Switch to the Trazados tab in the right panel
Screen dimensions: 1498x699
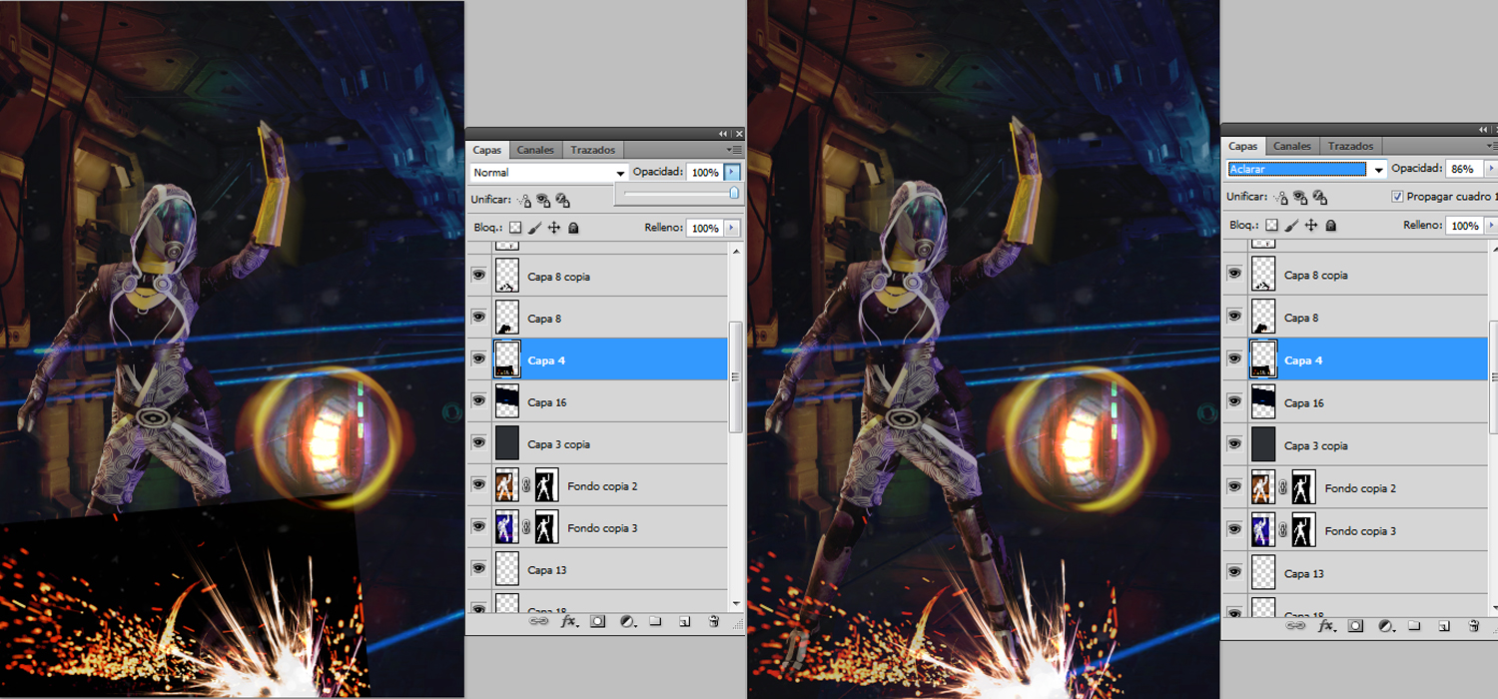tap(1350, 146)
